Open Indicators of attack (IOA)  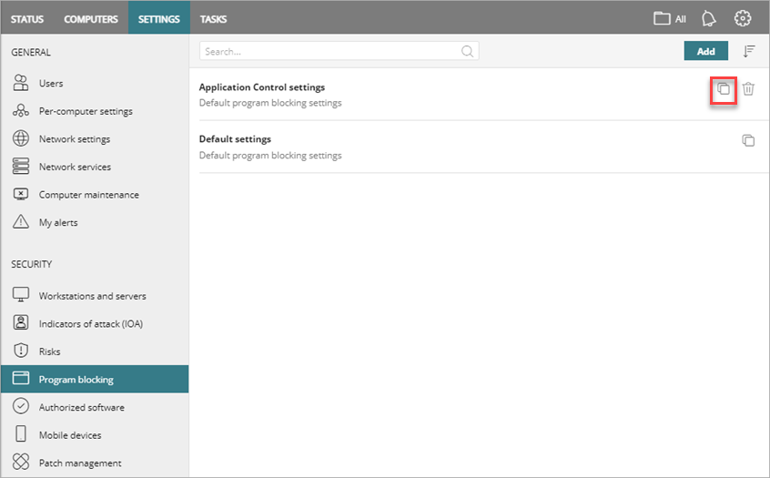pos(91,324)
